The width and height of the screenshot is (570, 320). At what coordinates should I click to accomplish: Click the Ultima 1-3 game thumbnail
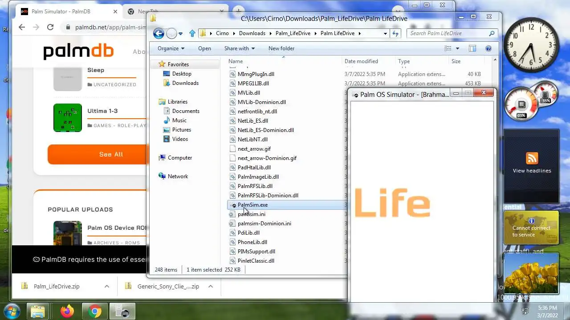pyautogui.click(x=68, y=118)
